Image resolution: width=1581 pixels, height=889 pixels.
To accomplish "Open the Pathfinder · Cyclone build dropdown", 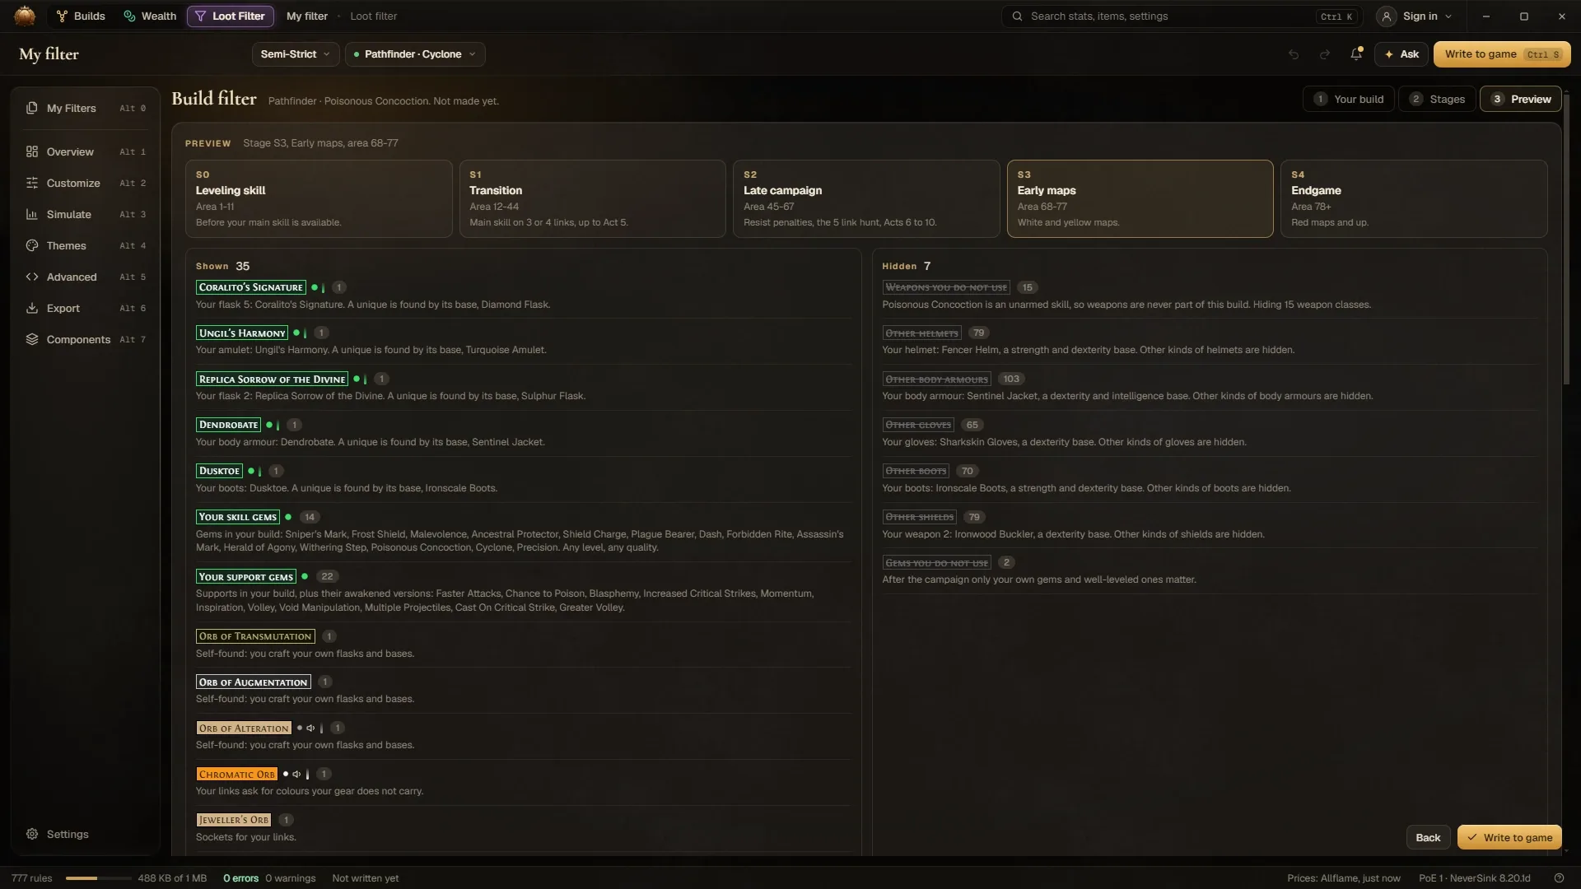I will pos(415,54).
